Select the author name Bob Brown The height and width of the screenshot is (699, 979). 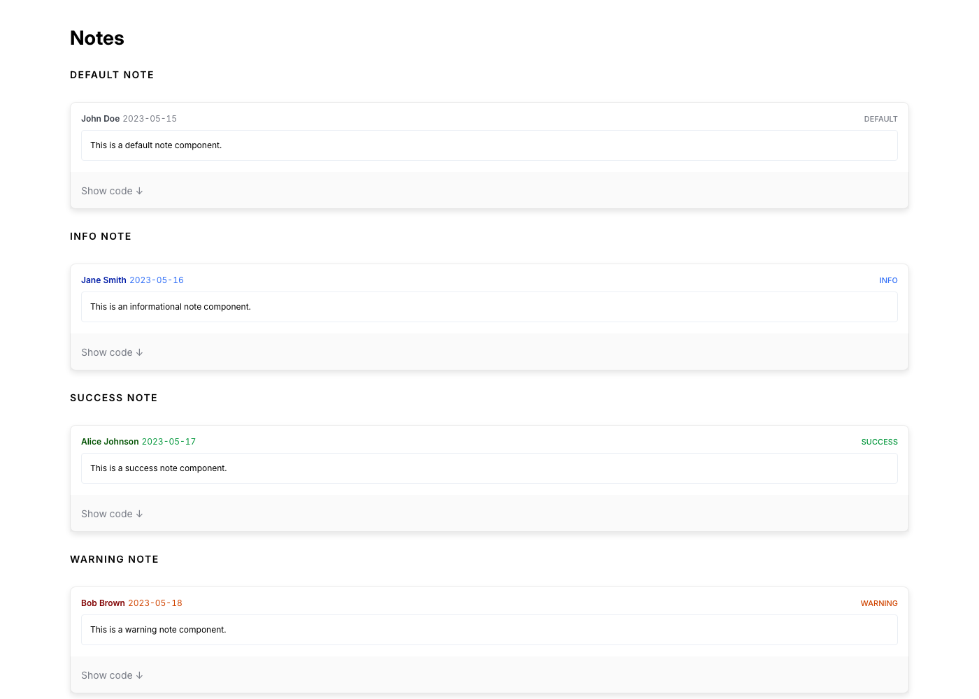point(103,603)
